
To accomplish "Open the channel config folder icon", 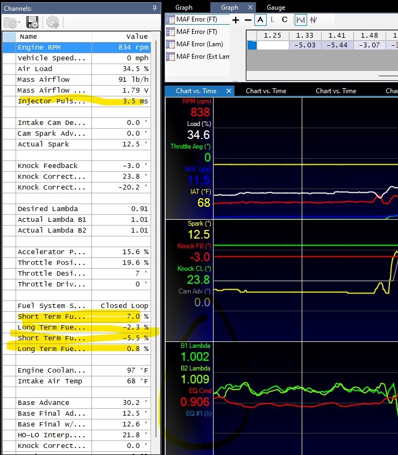I will pyautogui.click(x=10, y=22).
